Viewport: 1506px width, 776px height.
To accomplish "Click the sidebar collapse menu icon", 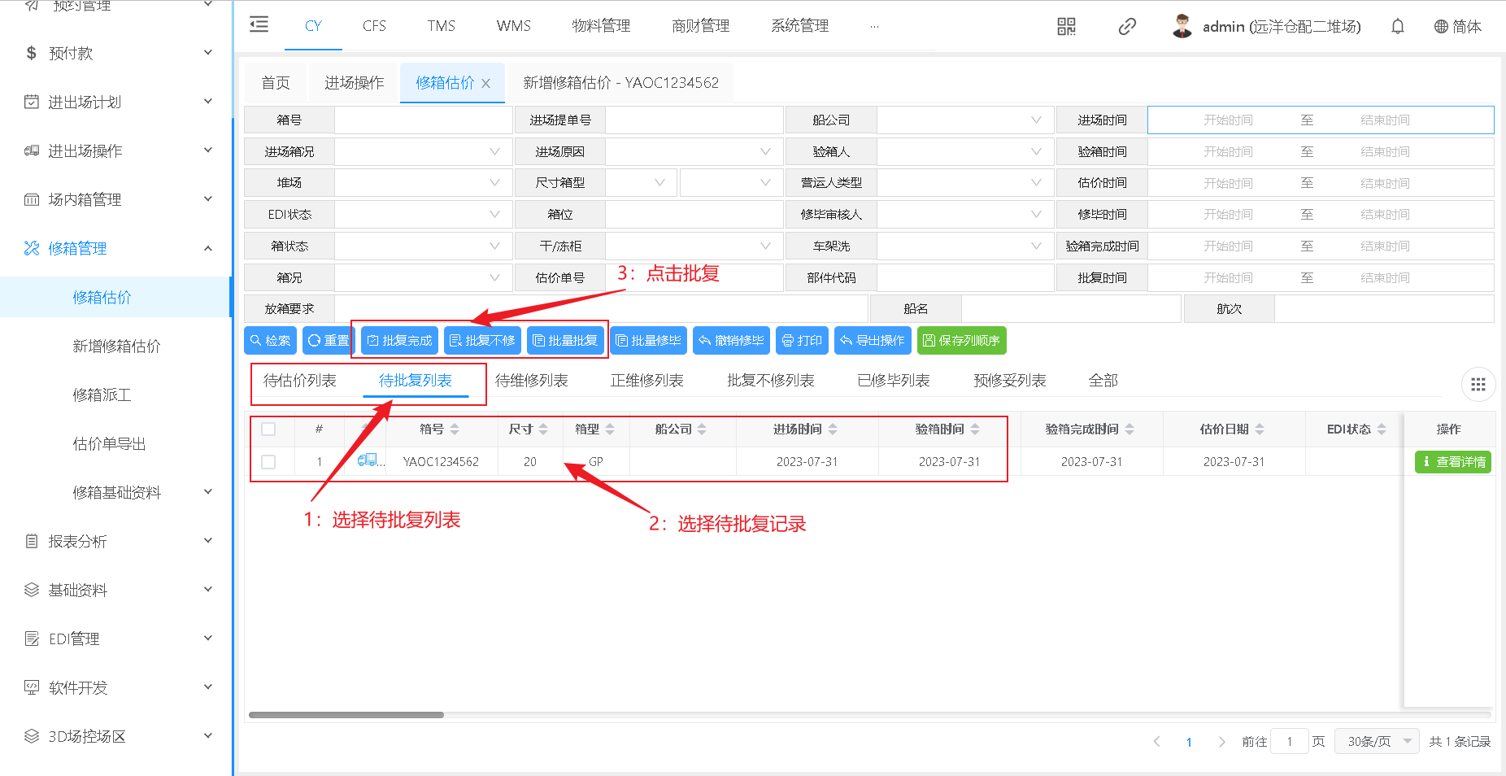I will pos(259,25).
